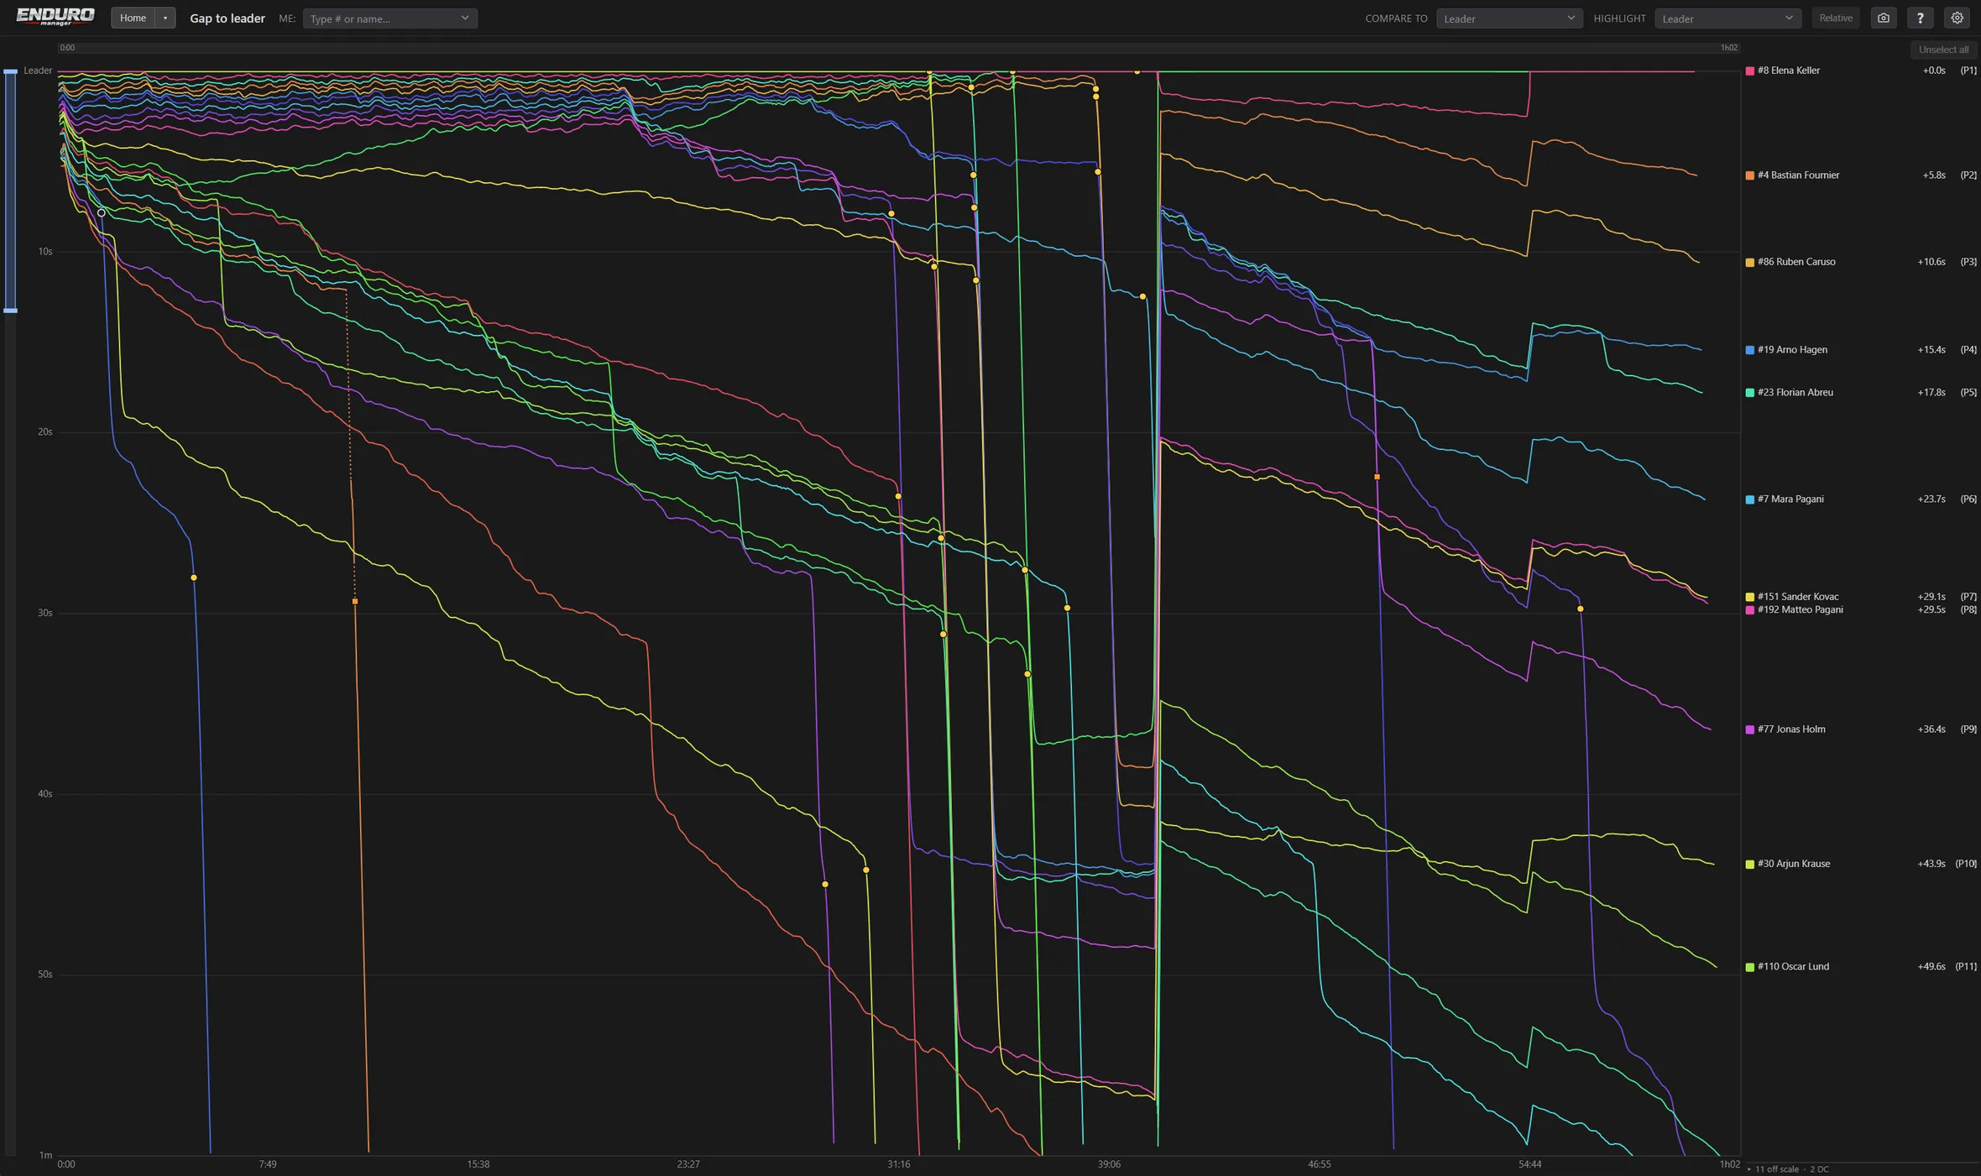
Task: Open the help question mark icon
Action: [1920, 18]
